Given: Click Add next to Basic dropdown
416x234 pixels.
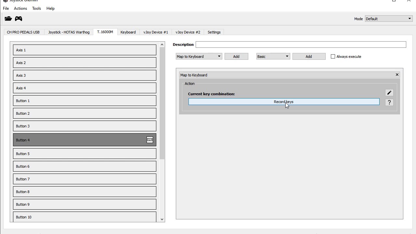Looking at the screenshot, I should coord(309,57).
